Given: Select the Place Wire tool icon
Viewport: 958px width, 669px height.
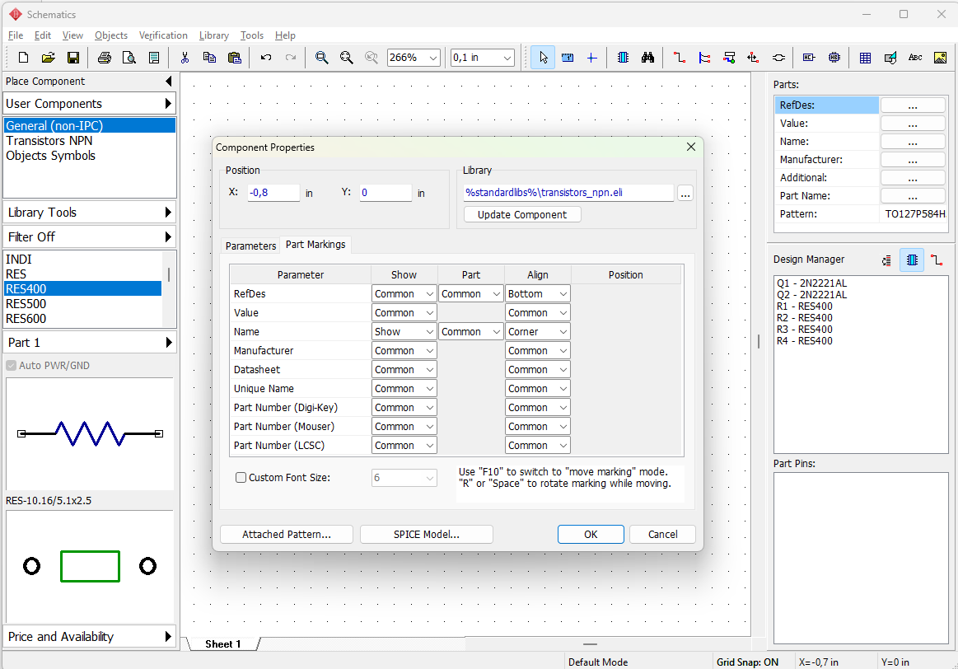Looking at the screenshot, I should click(x=680, y=58).
